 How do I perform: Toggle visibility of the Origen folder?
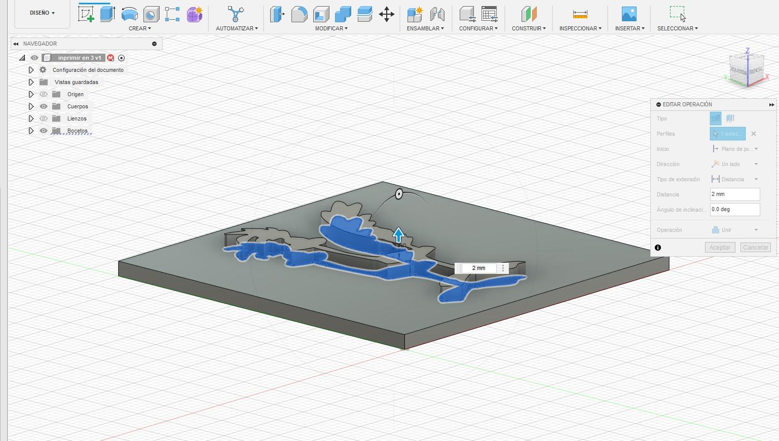[44, 94]
